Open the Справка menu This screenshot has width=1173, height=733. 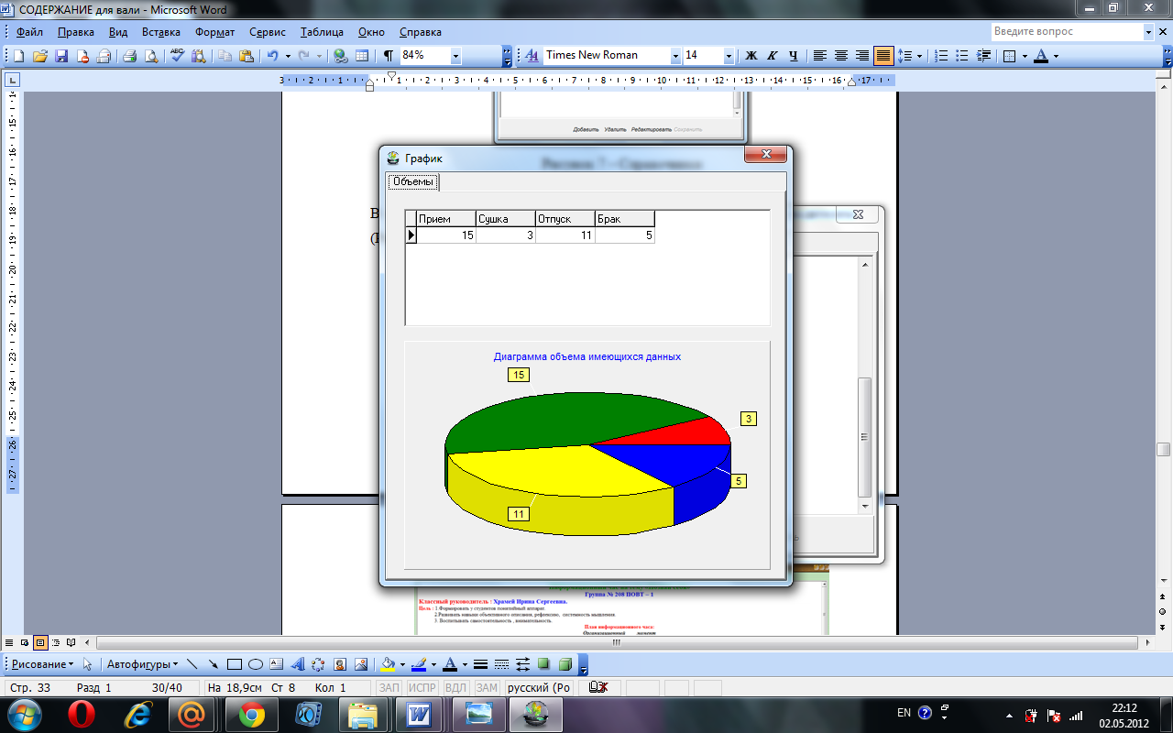point(421,32)
